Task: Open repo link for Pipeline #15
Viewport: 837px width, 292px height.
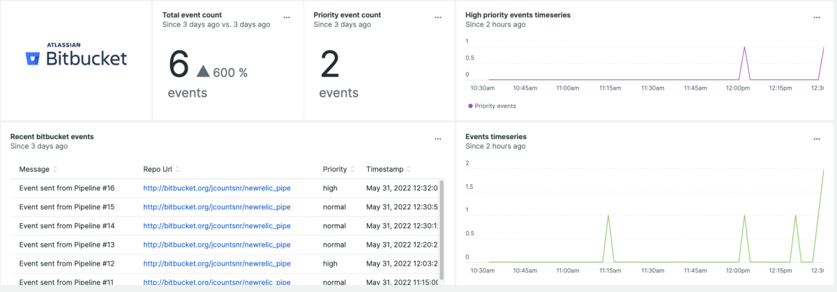Action: click(x=216, y=207)
